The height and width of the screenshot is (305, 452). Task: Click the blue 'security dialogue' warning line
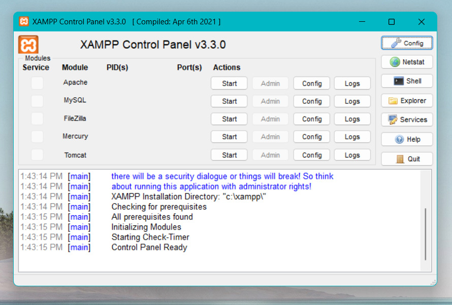point(222,176)
